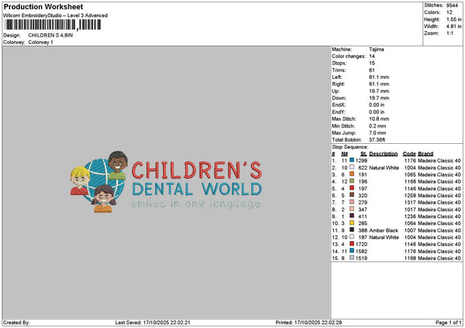Viewport: 465px width, 328px height.
Task: Click the Last Saved timestamp in the footer
Action: [153, 323]
